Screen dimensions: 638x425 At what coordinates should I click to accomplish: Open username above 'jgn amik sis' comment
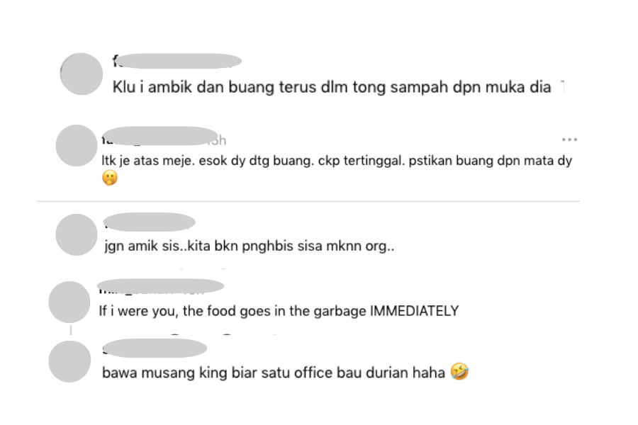(x=149, y=222)
